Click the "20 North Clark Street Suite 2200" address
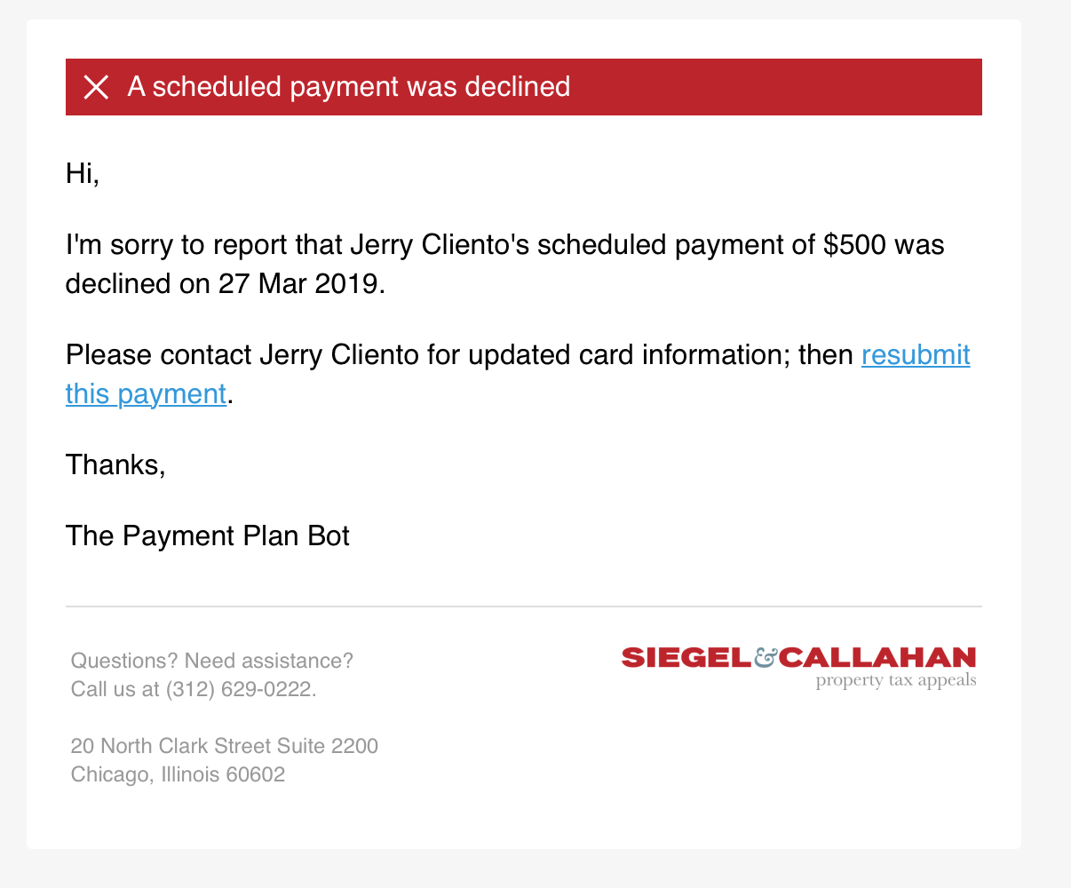Image resolution: width=1071 pixels, height=888 pixels. 225,746
